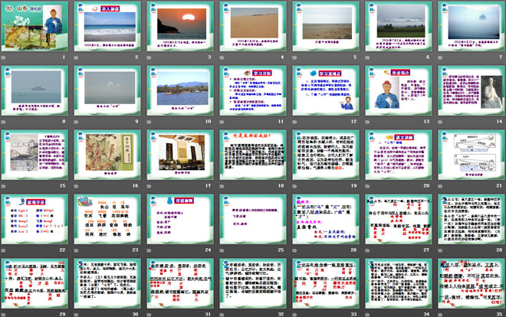Choose slide 20 thumbnail with purple explanatory text
This screenshot has width=506, height=317.
[x=399, y=155]
